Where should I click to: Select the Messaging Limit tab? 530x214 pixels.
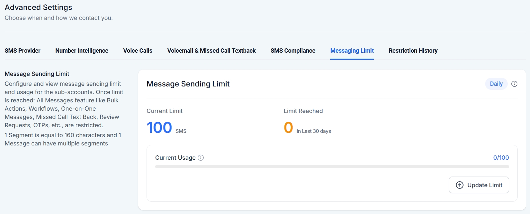pyautogui.click(x=352, y=51)
